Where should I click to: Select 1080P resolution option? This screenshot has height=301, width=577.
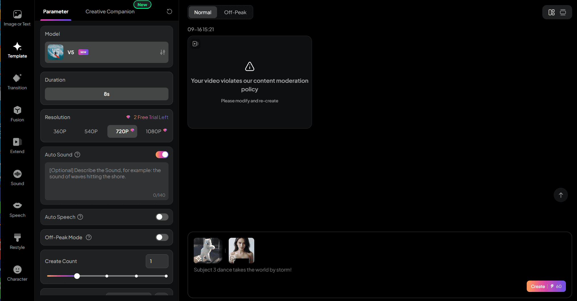coord(156,131)
